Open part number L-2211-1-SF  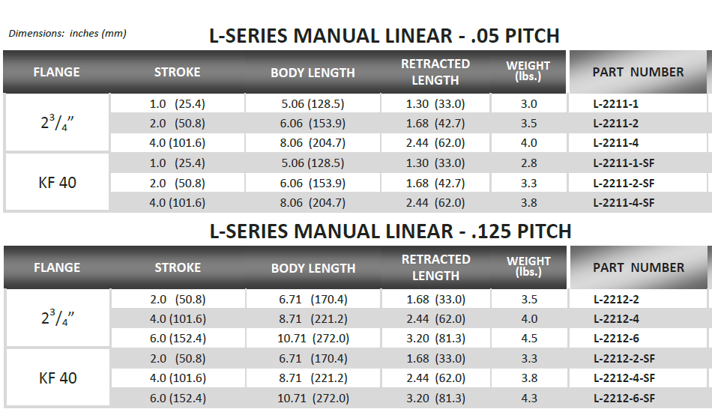click(x=624, y=163)
